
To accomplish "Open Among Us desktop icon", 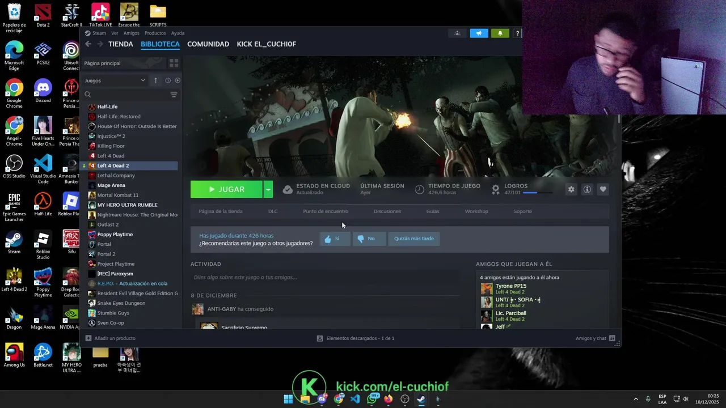I will coord(14,355).
